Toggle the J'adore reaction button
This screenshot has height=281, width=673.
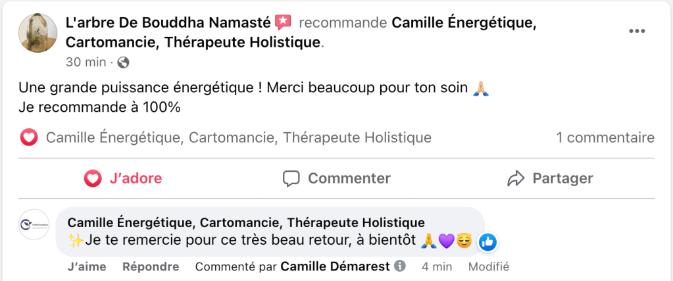point(123,178)
